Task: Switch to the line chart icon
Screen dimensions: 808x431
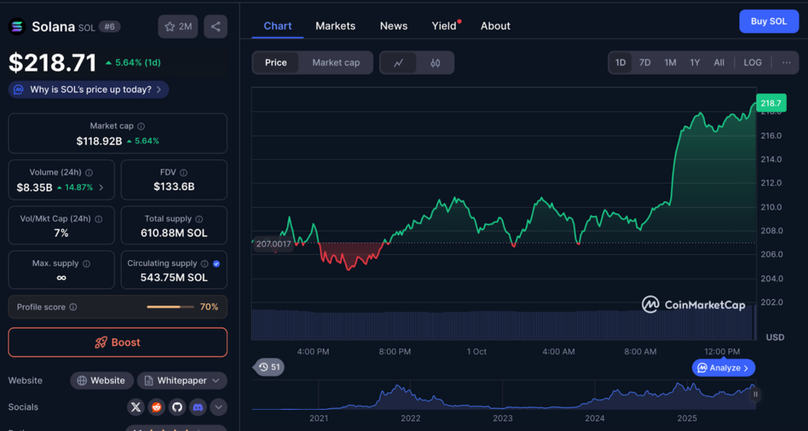Action: pos(398,63)
